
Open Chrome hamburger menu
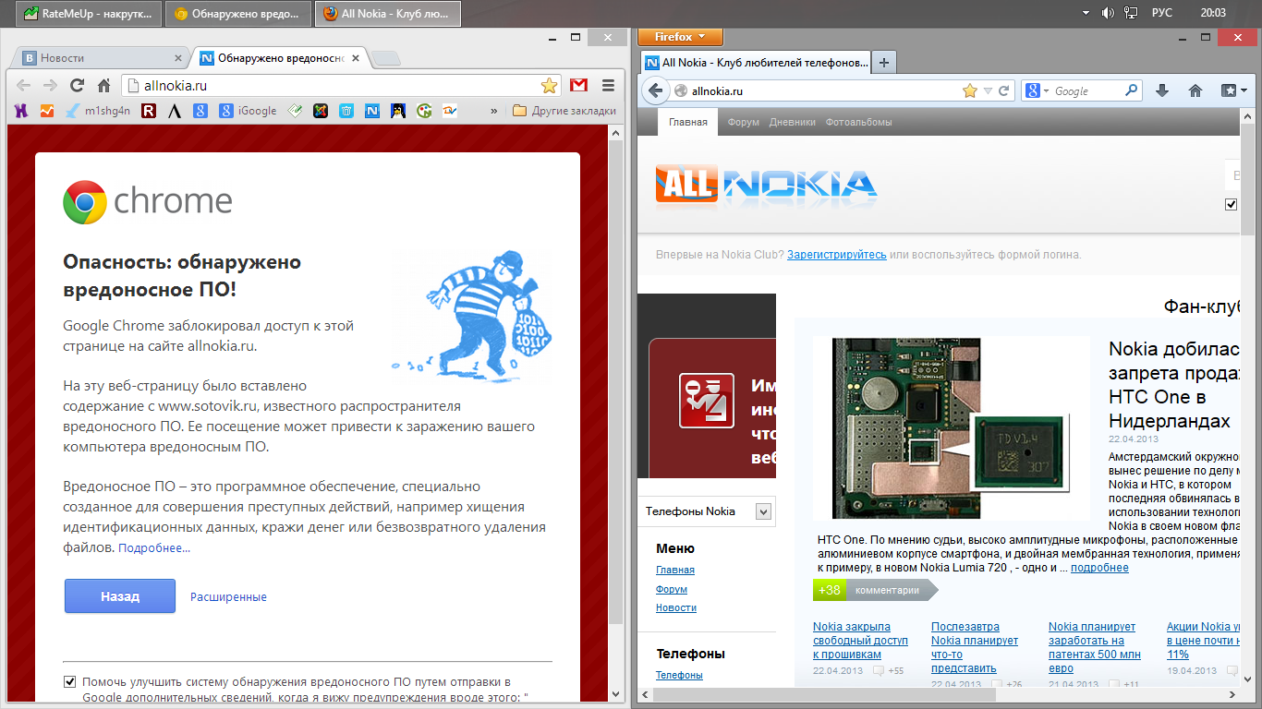click(x=608, y=86)
